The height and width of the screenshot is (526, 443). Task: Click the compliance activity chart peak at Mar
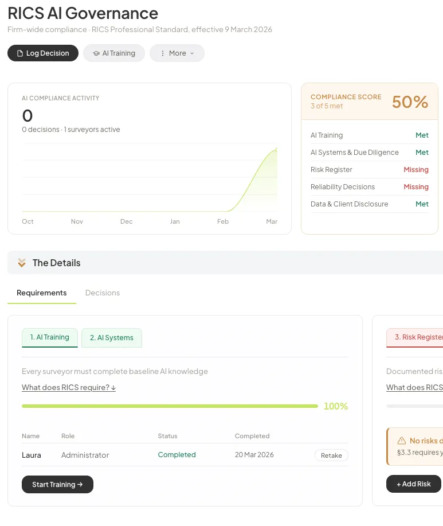276,149
